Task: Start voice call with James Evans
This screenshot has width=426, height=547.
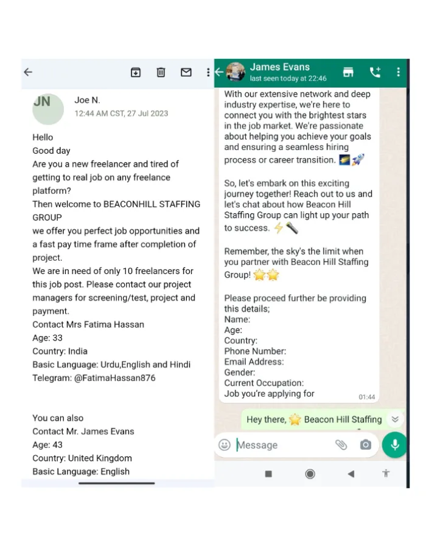Action: (x=375, y=72)
